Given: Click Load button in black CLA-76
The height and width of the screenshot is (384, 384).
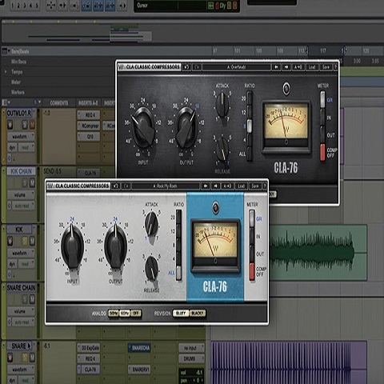Looking at the screenshot, I should 312,67.
